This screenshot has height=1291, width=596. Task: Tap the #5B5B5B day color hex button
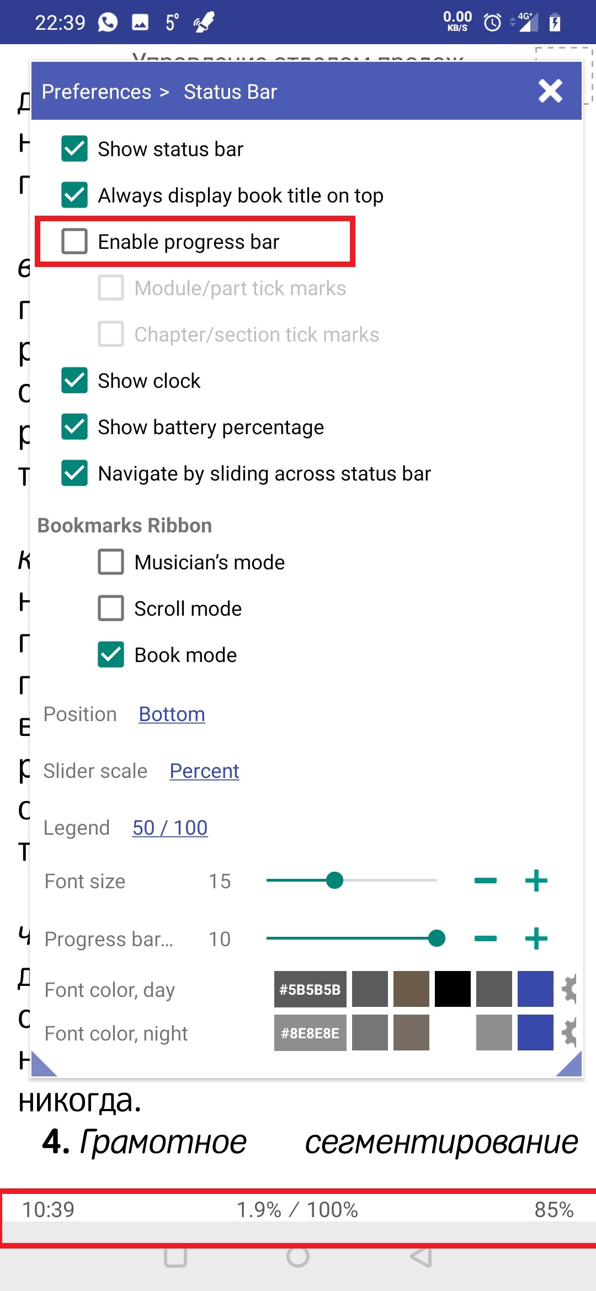point(310,989)
